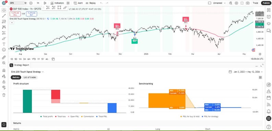Toggle magnet mode for drawings
This screenshot has width=272, height=131.
[4, 70]
